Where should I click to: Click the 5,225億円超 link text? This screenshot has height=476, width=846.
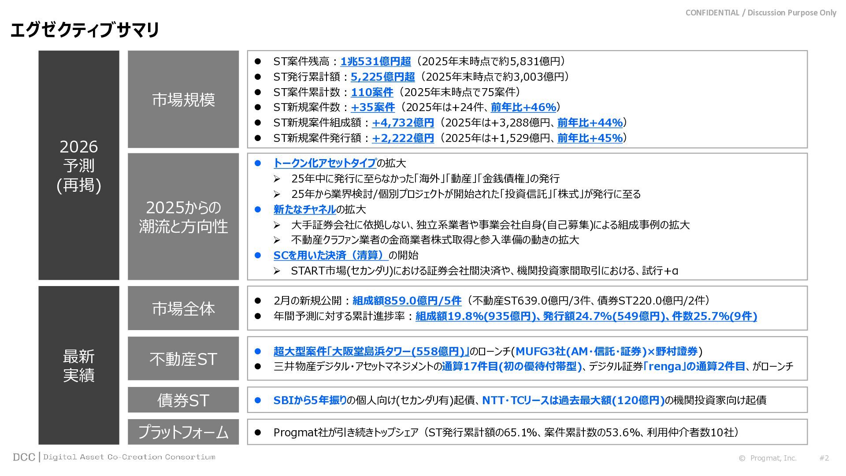[x=382, y=77]
